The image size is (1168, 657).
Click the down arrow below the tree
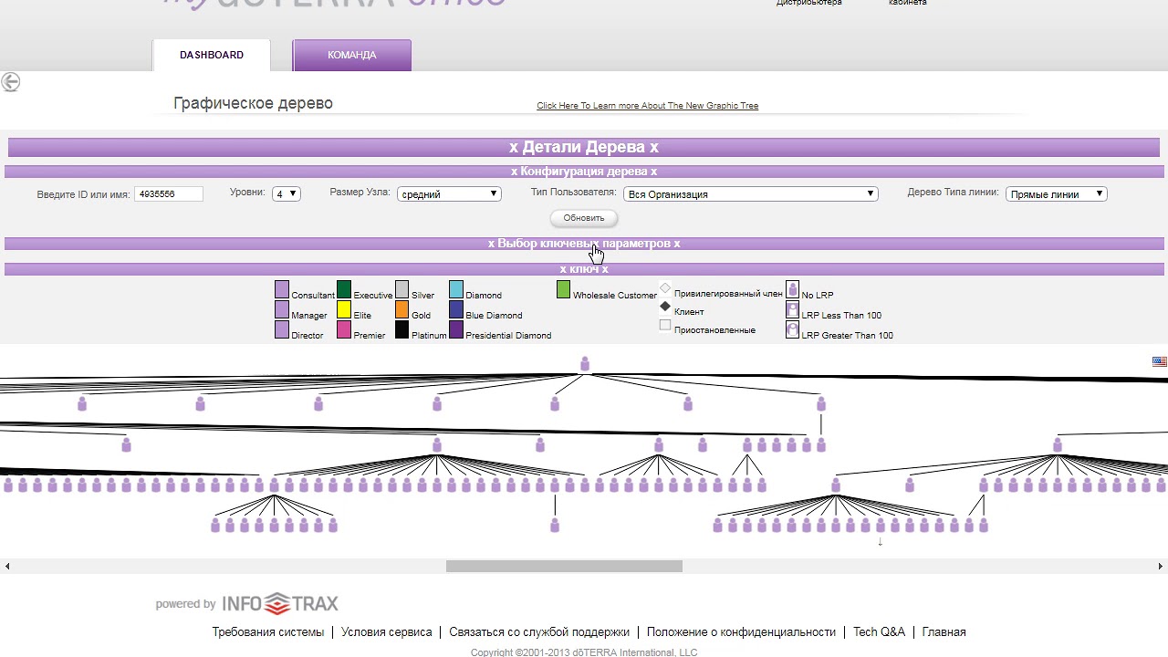(x=880, y=542)
